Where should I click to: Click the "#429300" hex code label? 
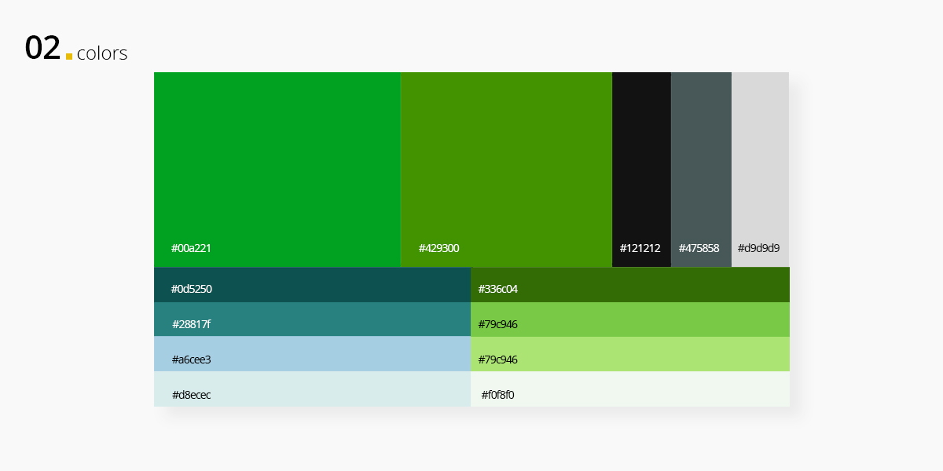pyautogui.click(x=438, y=248)
